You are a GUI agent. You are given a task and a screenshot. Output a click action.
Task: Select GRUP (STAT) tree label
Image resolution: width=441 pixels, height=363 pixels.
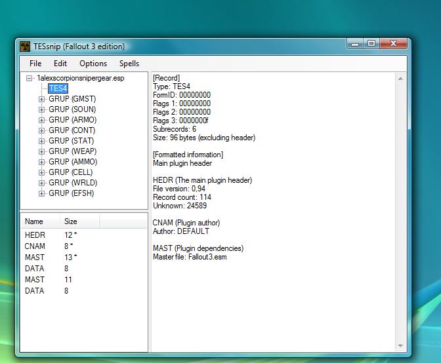tap(71, 141)
